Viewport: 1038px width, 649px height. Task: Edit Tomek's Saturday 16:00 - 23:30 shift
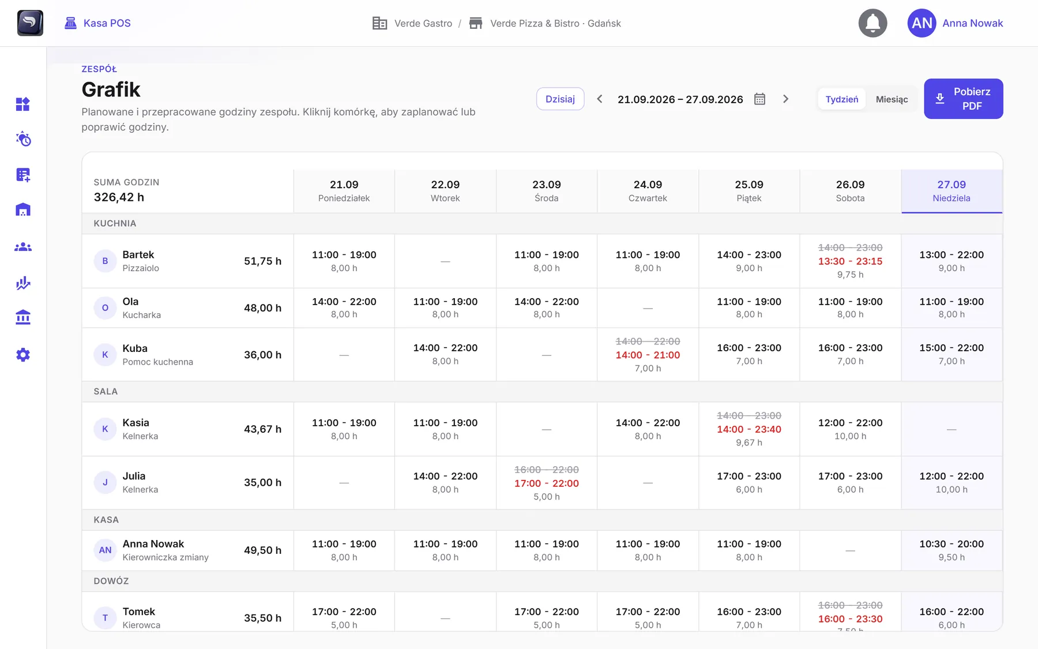pos(850,612)
